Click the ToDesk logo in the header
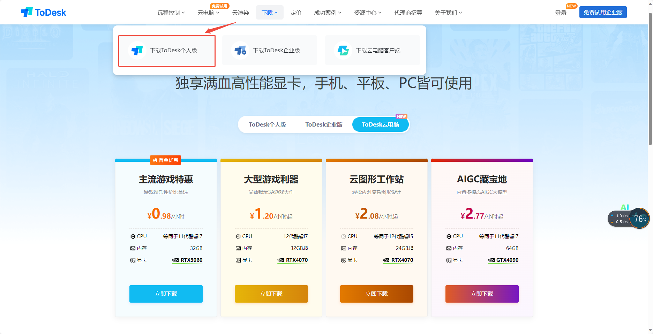The image size is (653, 334). [x=43, y=12]
